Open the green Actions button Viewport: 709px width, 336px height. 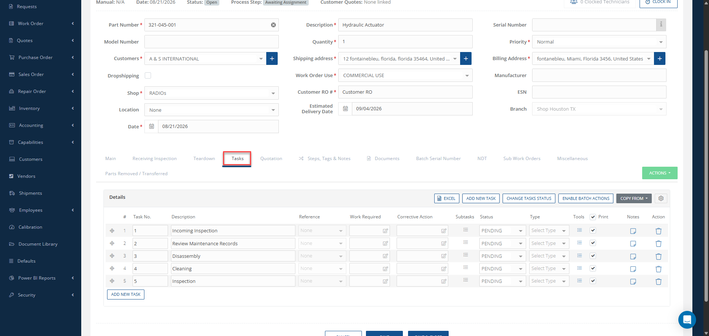tap(660, 173)
